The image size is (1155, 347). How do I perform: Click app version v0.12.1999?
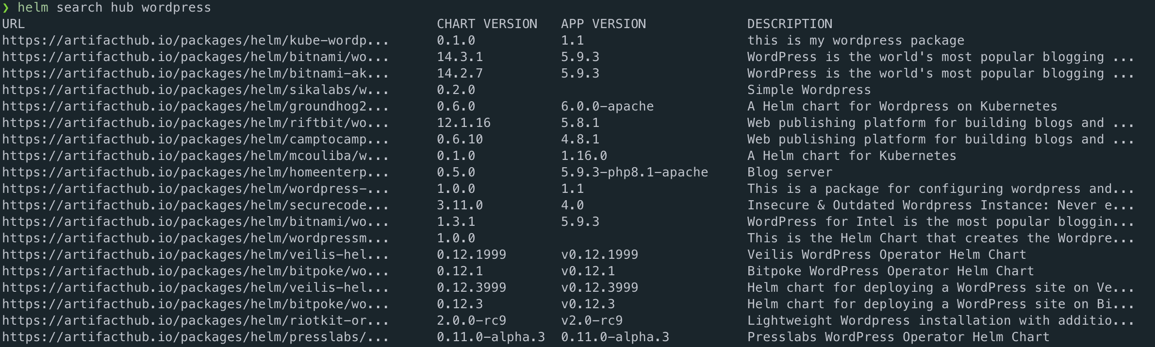600,255
